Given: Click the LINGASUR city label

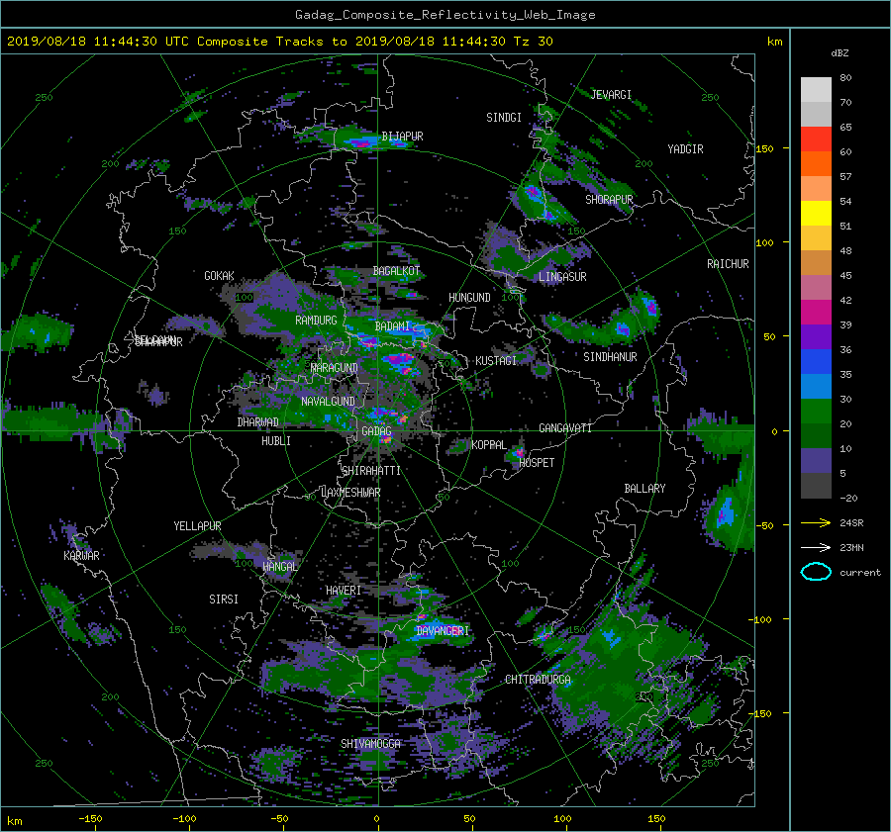Looking at the screenshot, I should tap(562, 277).
